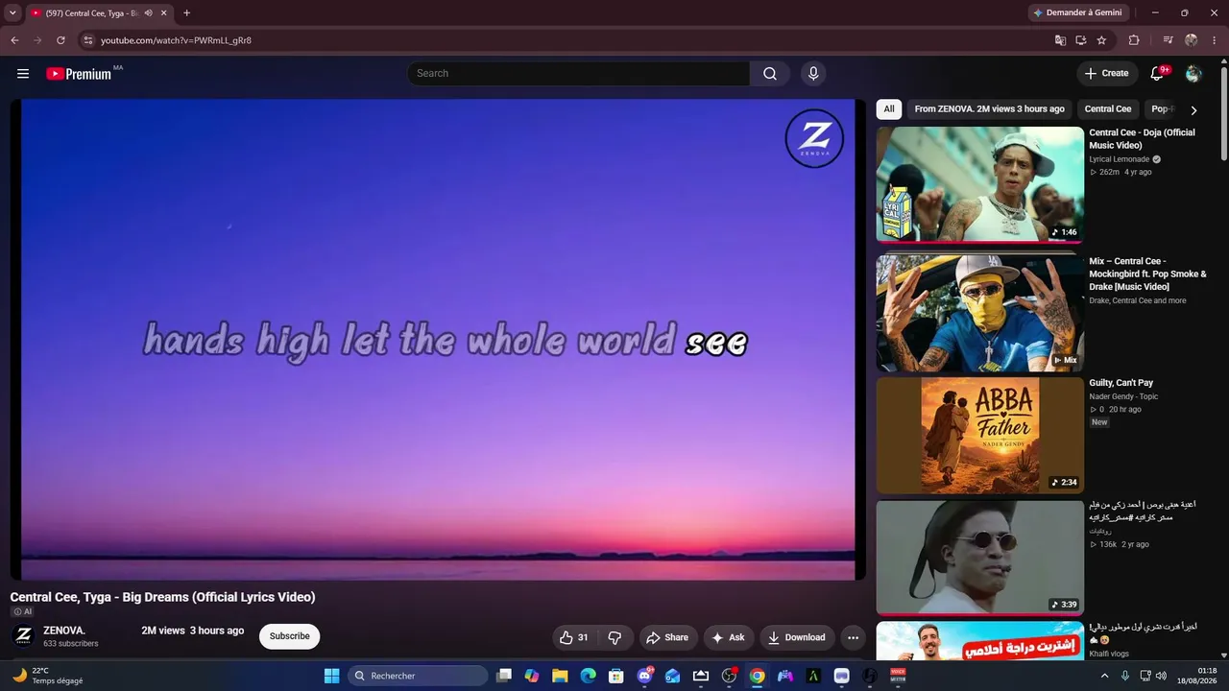
Task: Start voice search with microphone
Action: (x=814, y=74)
